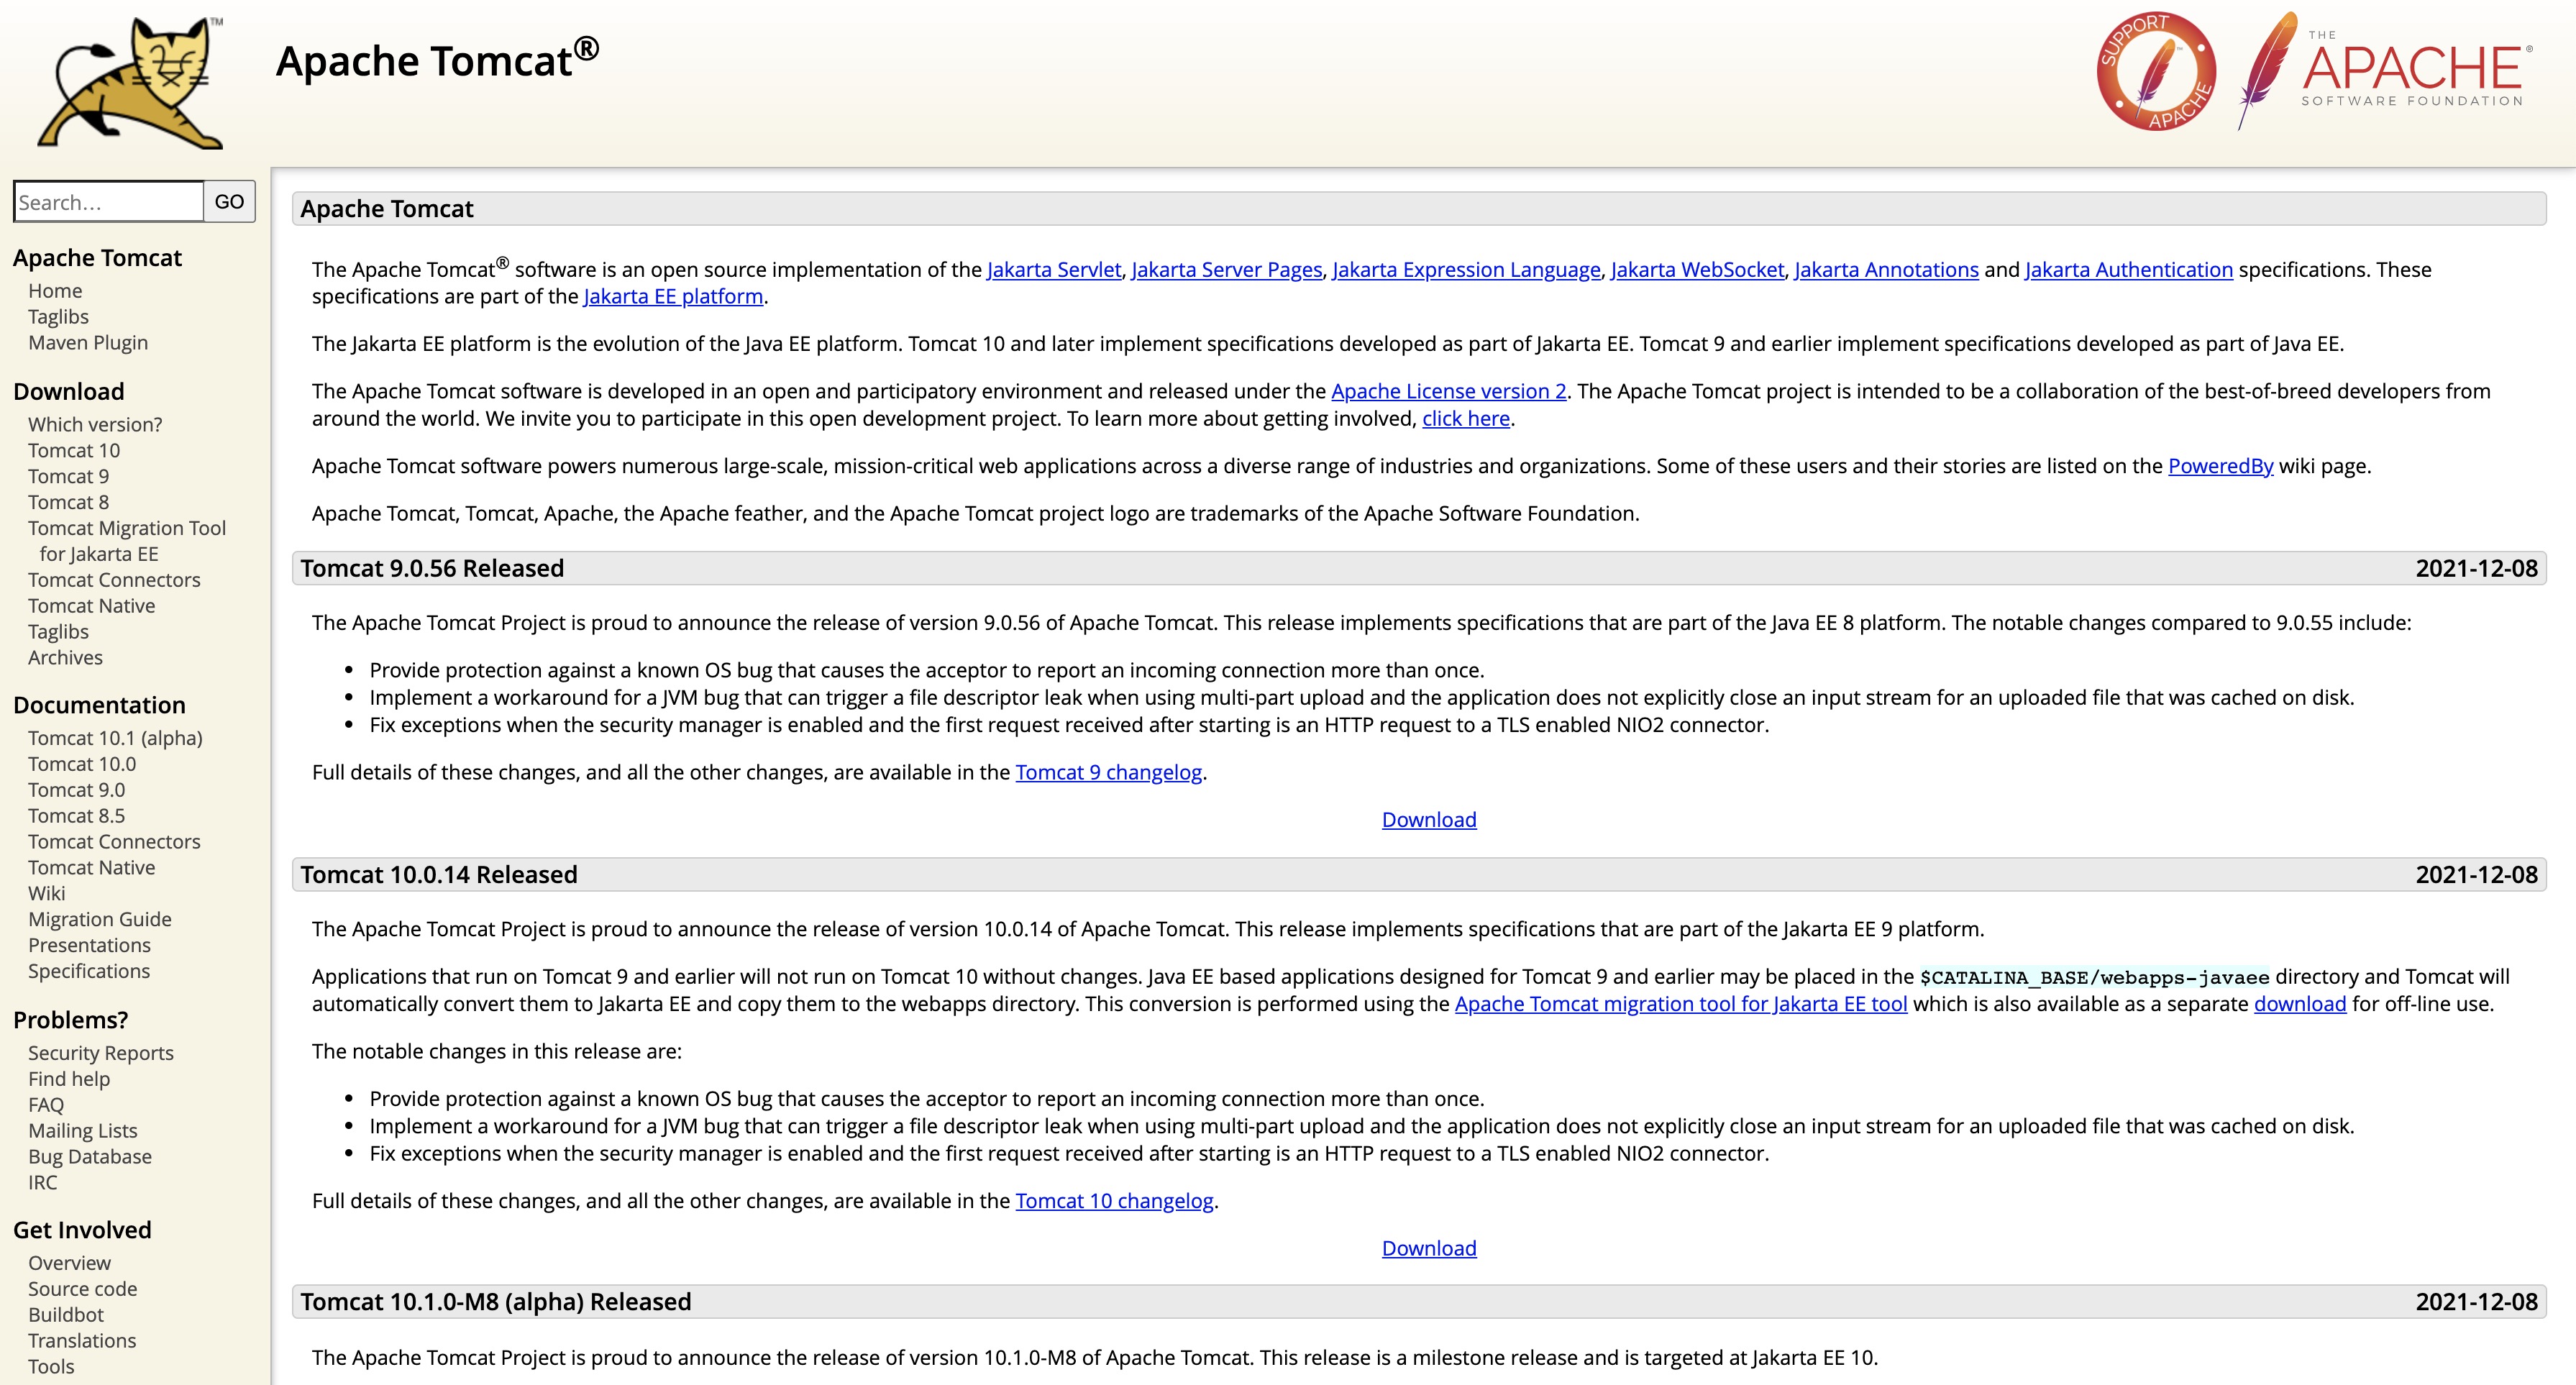The height and width of the screenshot is (1385, 2576).
Task: Open Tomcat Connectors under Documentation
Action: 114,842
